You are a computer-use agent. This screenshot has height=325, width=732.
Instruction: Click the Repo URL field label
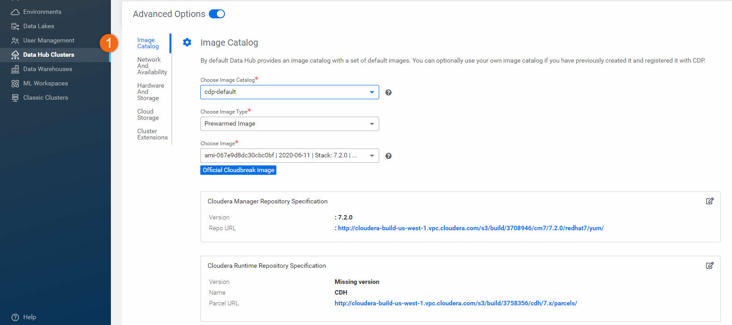[x=222, y=228]
